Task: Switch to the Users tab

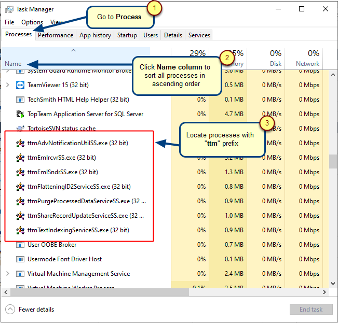Action: (x=151, y=35)
